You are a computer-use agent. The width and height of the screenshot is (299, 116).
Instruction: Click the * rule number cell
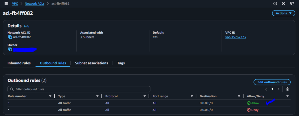[8, 110]
